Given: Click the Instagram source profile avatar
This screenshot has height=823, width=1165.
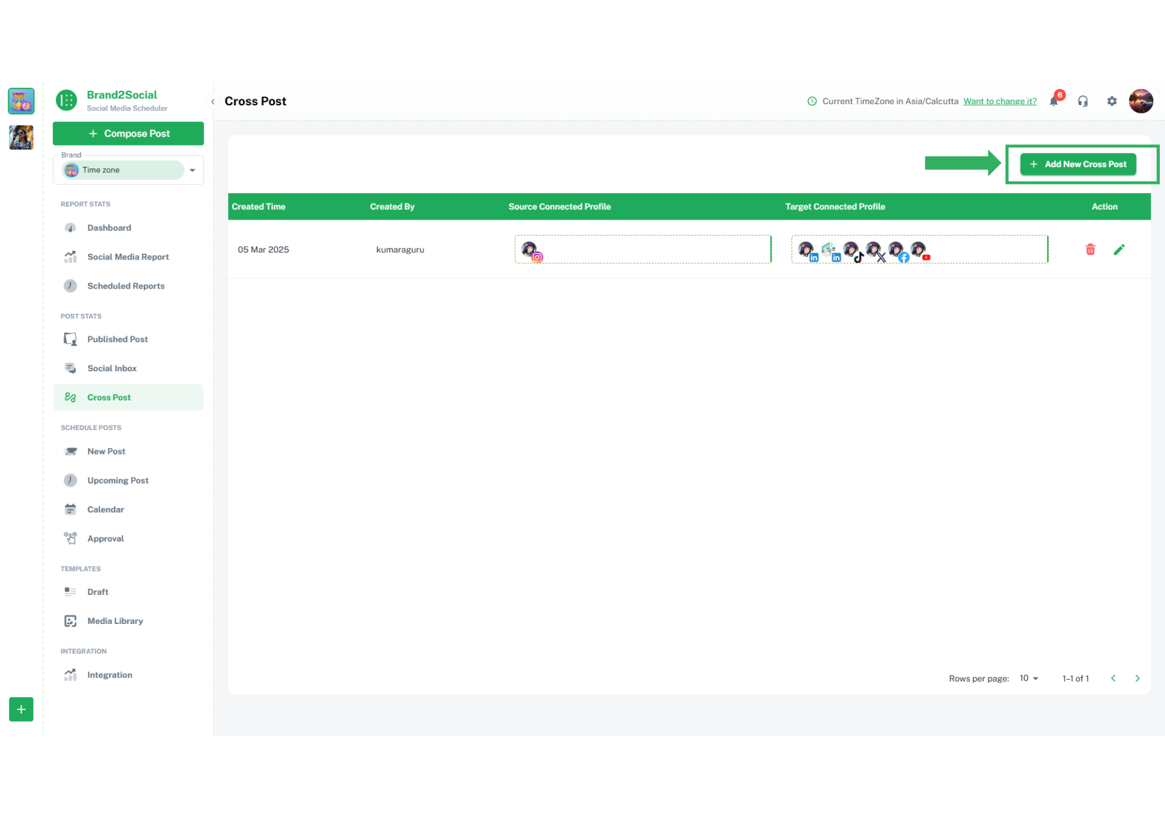Looking at the screenshot, I should click(x=529, y=250).
